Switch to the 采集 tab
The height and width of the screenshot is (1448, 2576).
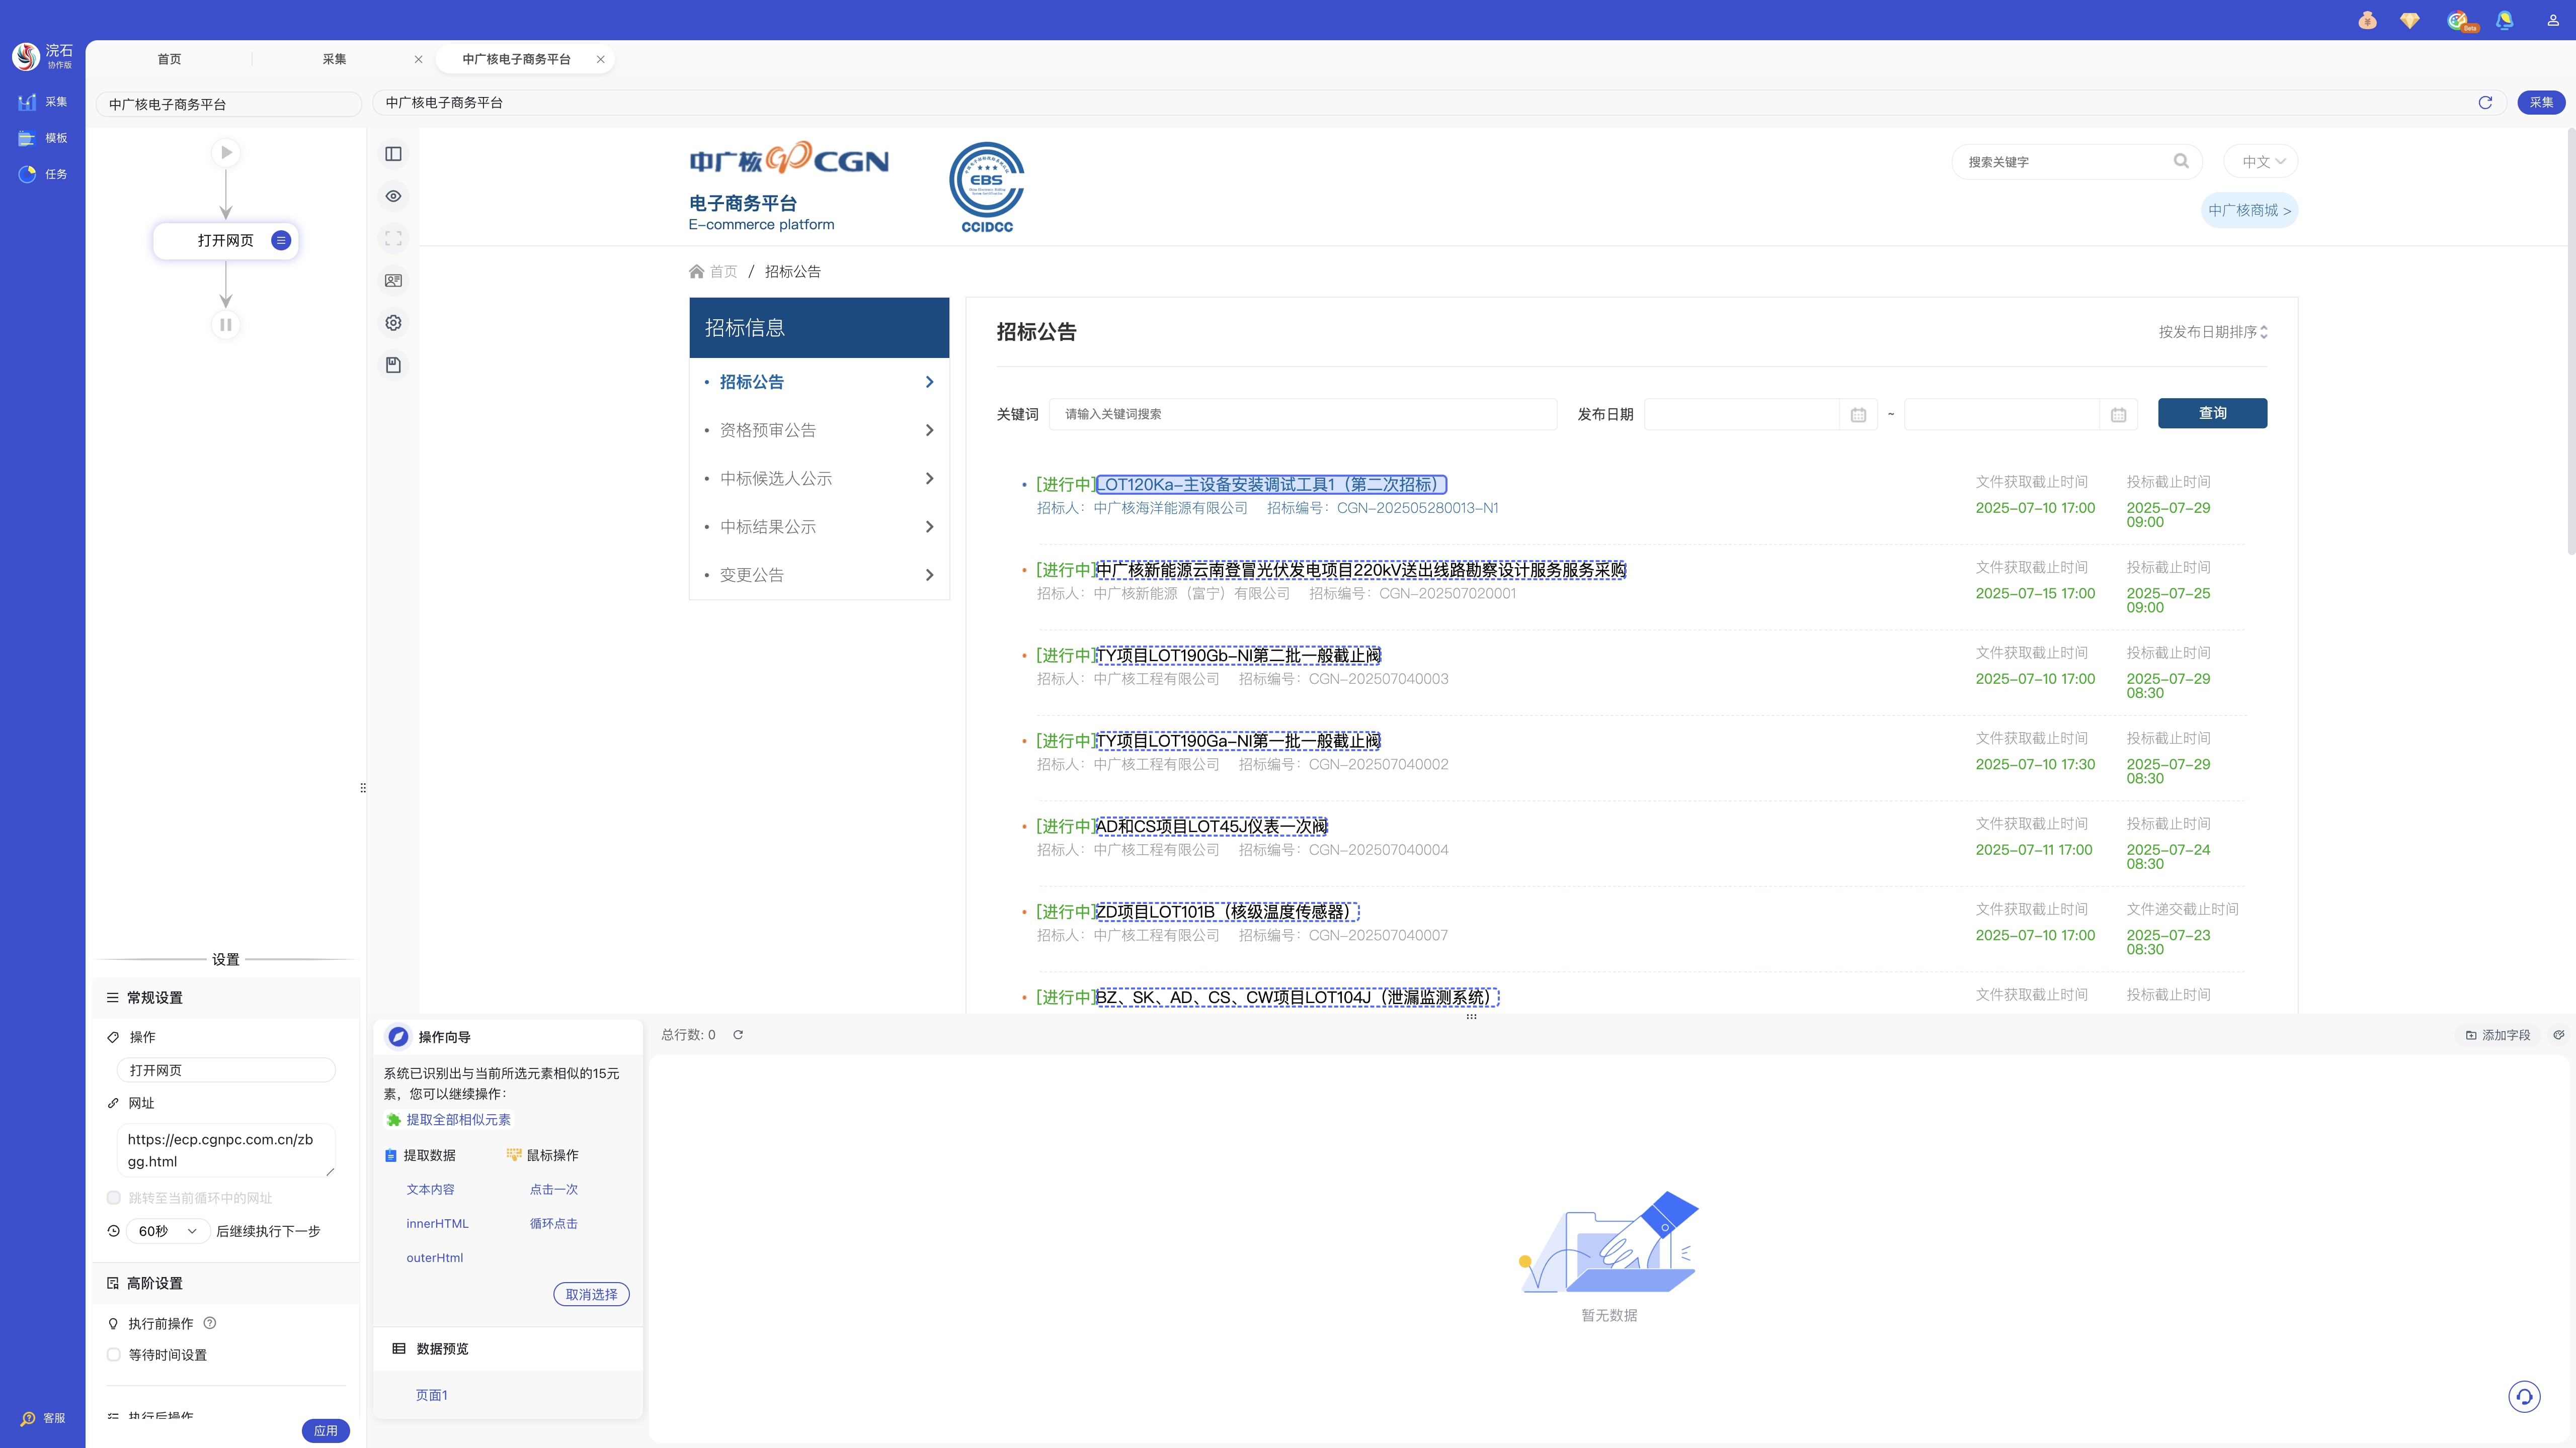point(334,59)
